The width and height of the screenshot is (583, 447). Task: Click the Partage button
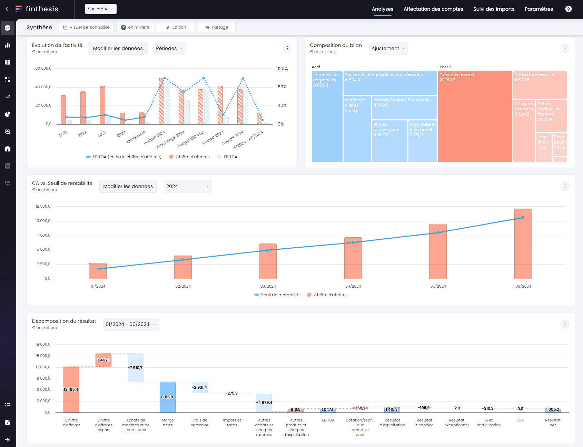[x=216, y=27]
